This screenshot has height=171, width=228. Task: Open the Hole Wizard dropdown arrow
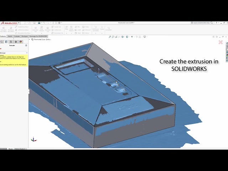(x=42, y=33)
